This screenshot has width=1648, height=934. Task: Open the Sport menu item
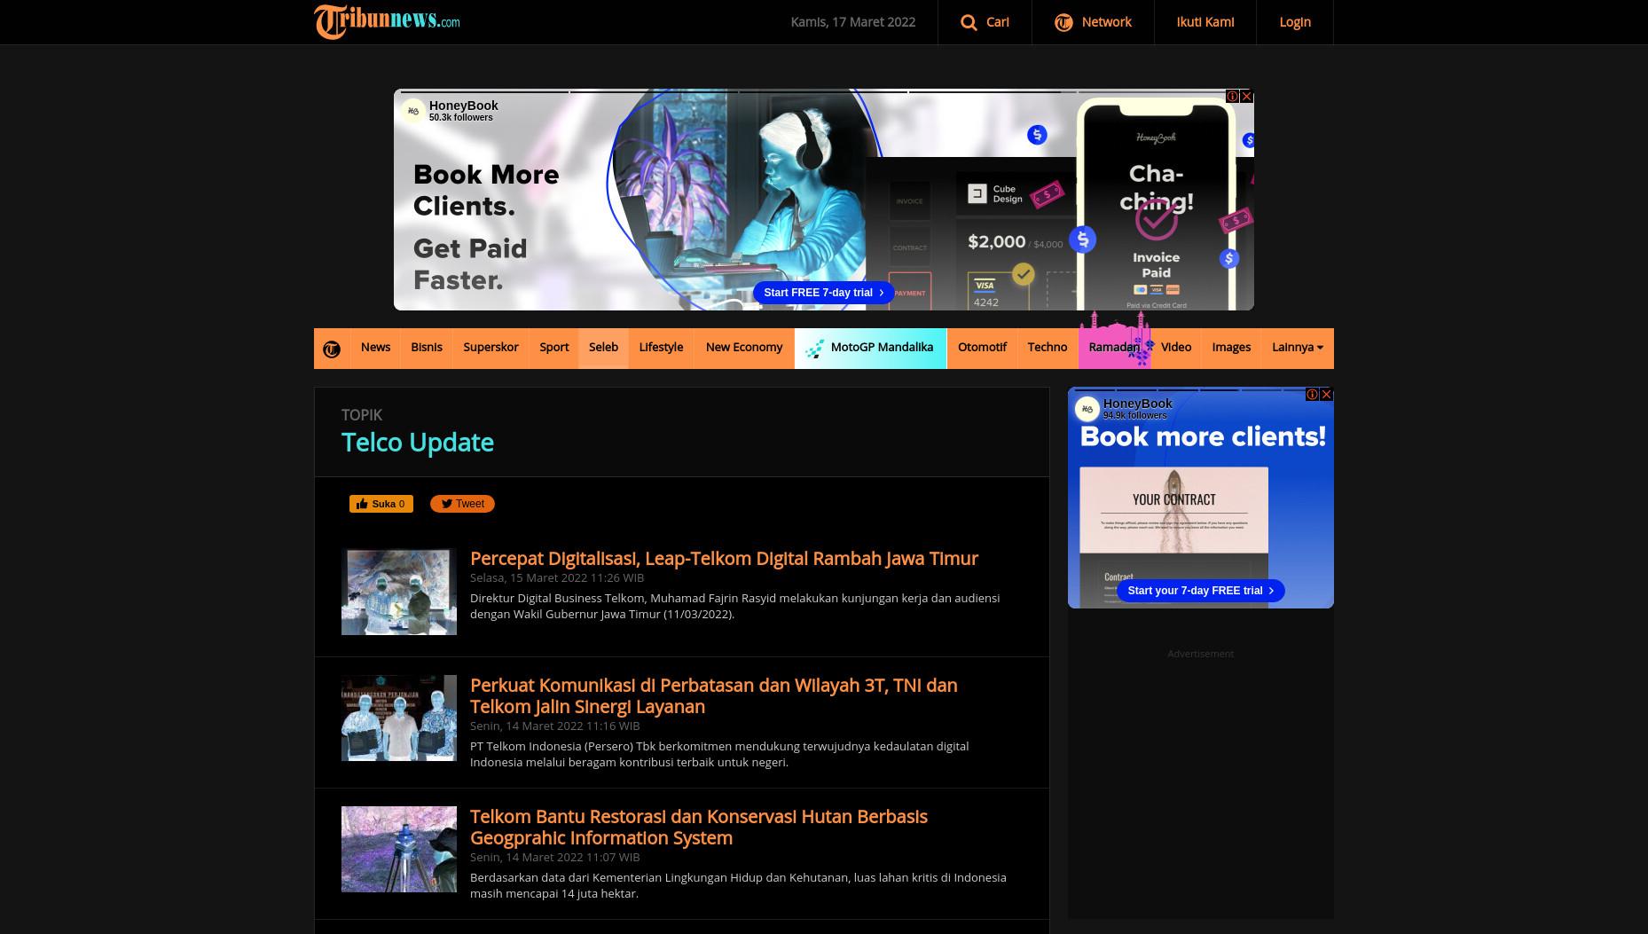coord(554,347)
